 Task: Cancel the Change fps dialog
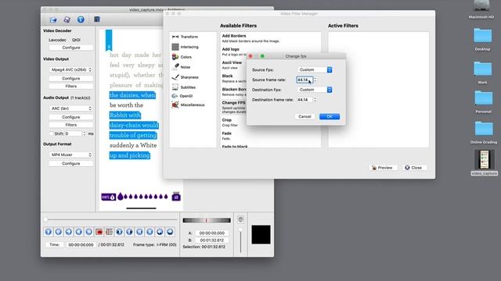[x=305, y=116]
